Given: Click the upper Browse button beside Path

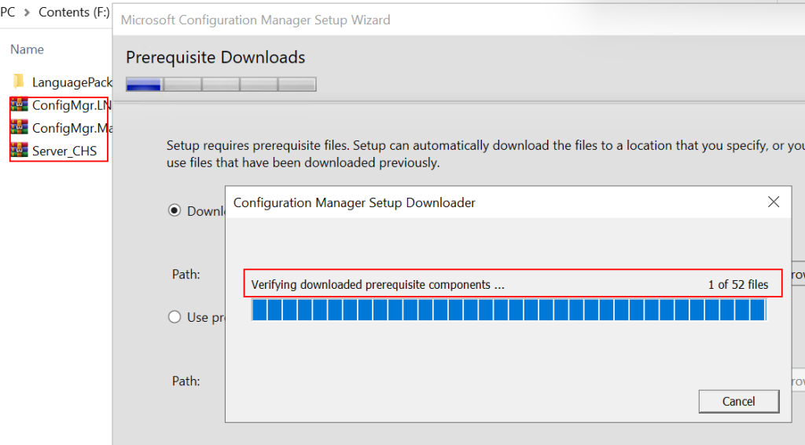Looking at the screenshot, I should point(796,275).
